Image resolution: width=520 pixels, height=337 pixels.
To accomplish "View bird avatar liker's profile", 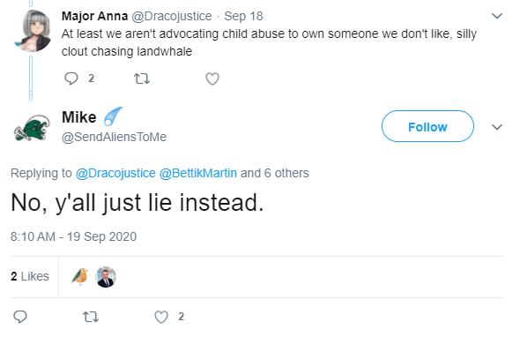I will 80,277.
